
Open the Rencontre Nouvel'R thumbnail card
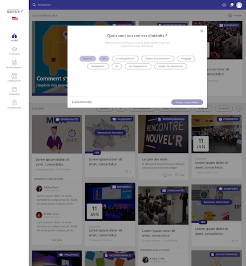(163, 134)
